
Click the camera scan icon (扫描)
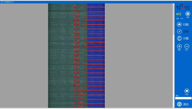click(x=179, y=25)
